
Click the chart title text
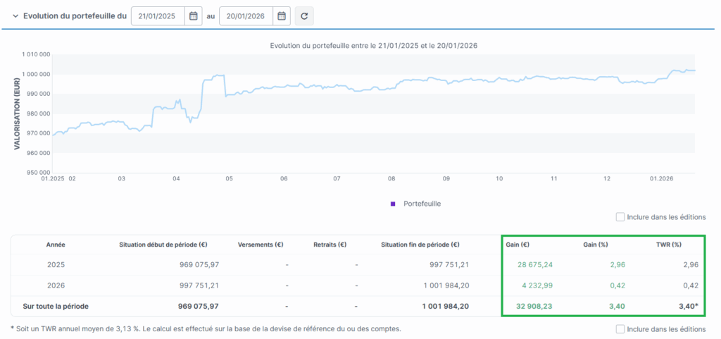pyautogui.click(x=374, y=46)
